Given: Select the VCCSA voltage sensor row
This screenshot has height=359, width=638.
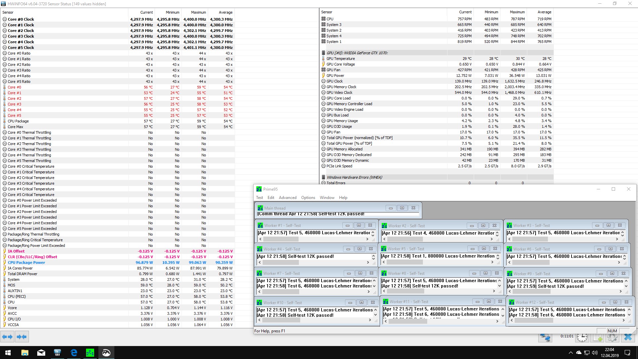Looking at the screenshot, I should tap(118, 325).
